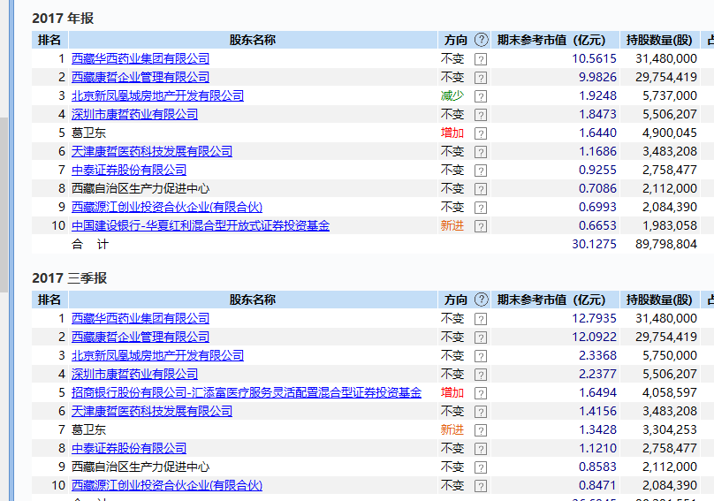
Task: Click question icon for 葛卫东 新进 row in 2017 三季报
Action: click(x=481, y=430)
